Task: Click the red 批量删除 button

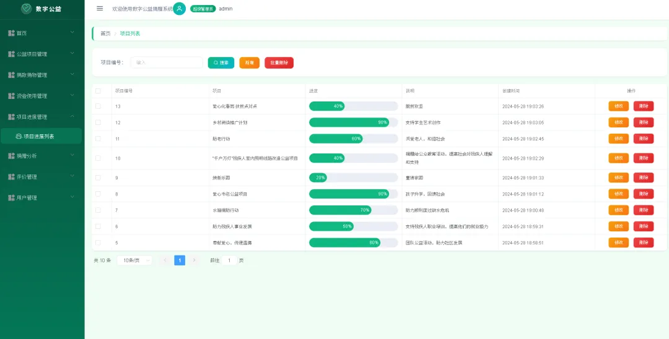Action: pyautogui.click(x=279, y=62)
